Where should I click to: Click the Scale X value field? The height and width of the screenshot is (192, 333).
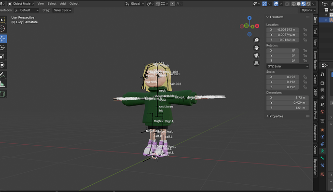tap(282, 77)
